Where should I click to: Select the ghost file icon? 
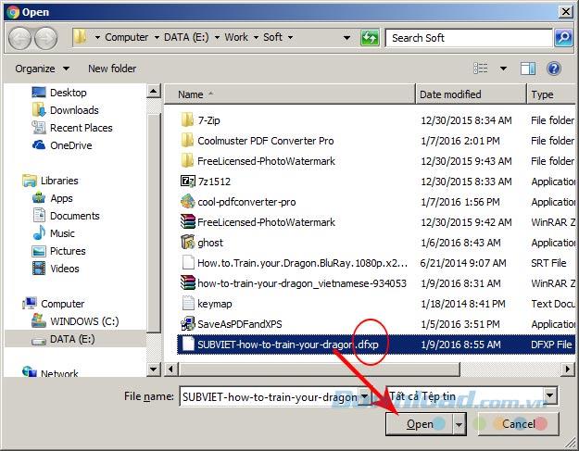[x=186, y=242]
